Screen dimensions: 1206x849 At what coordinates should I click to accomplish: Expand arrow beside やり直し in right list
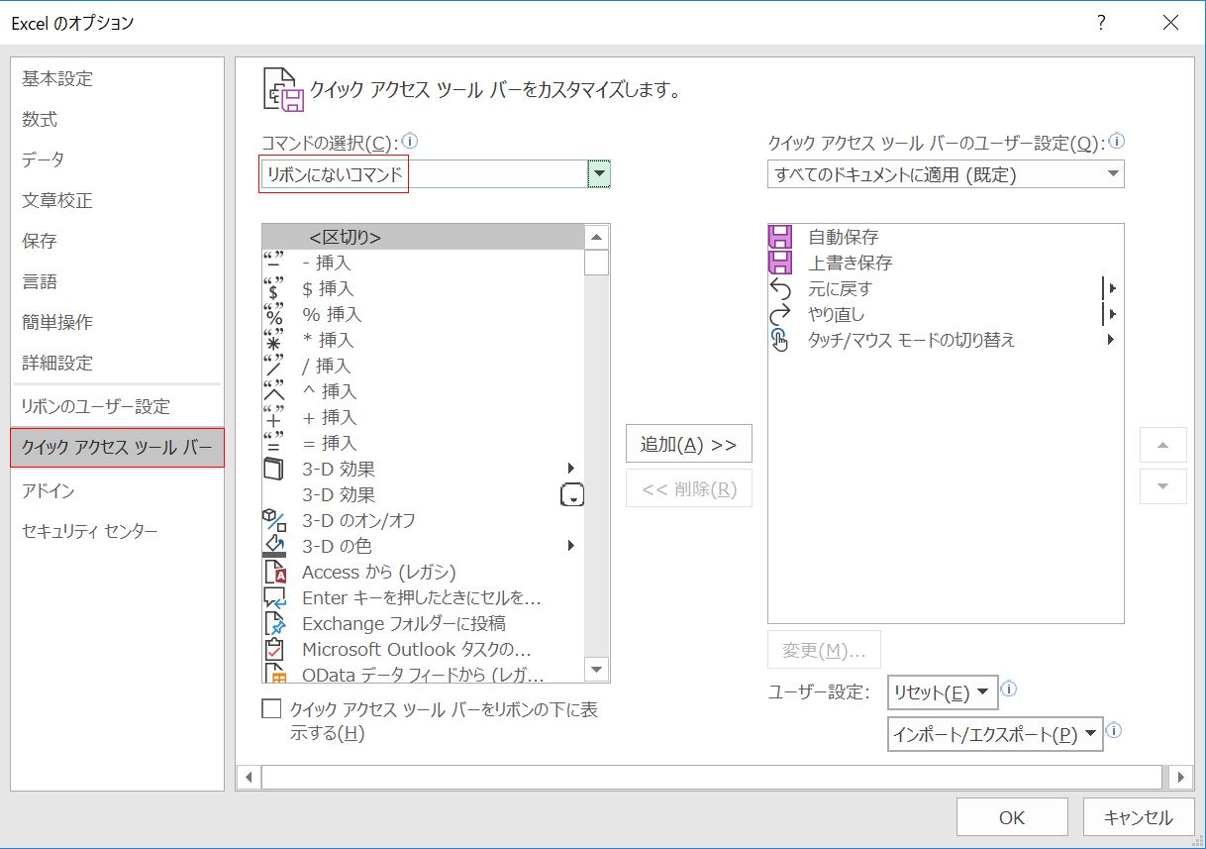pos(1110,314)
